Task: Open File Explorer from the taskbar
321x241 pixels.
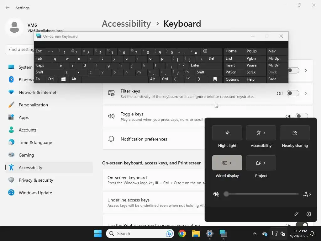Action: tap(196, 233)
